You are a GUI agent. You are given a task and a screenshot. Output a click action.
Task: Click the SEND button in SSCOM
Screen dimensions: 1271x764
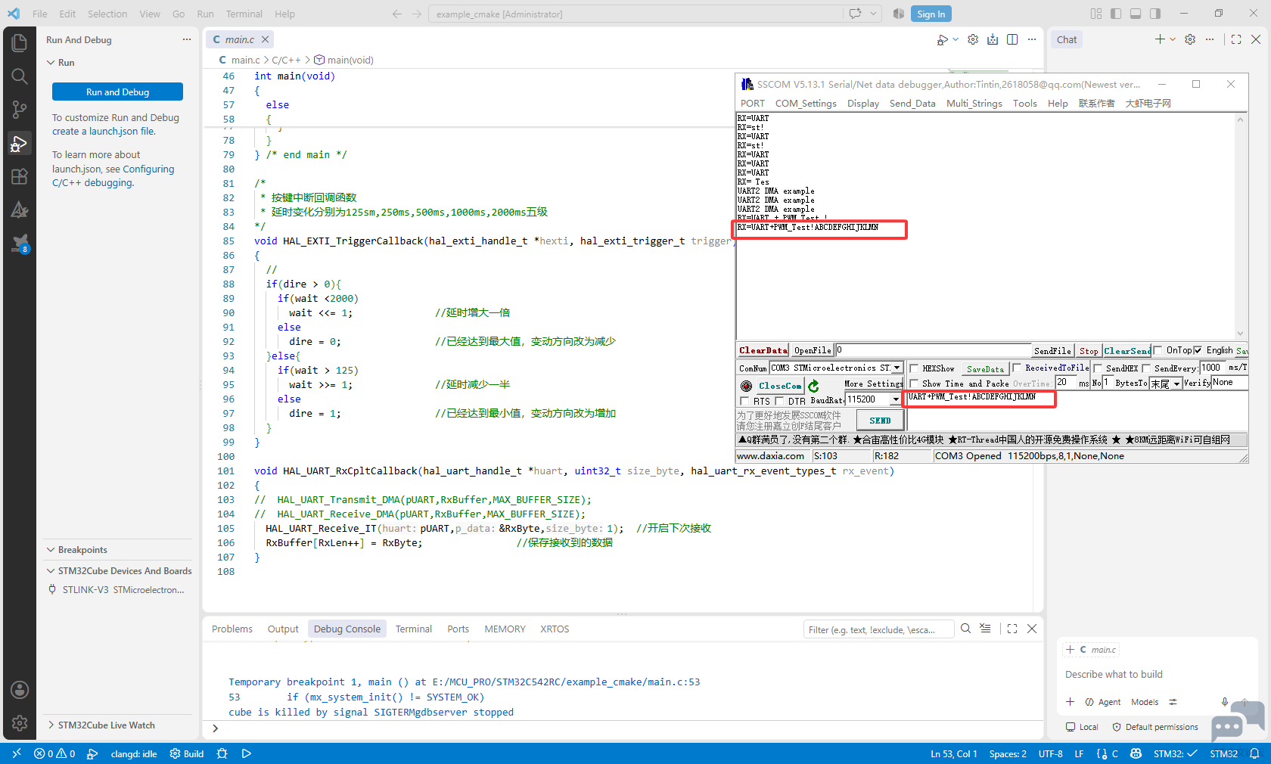[880, 421]
